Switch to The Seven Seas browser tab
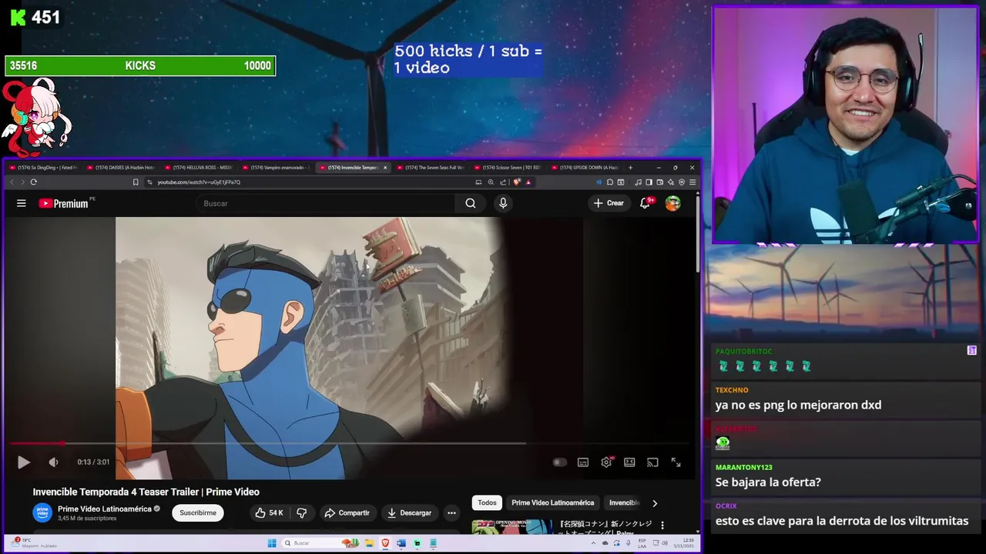The height and width of the screenshot is (554, 986). [431, 167]
